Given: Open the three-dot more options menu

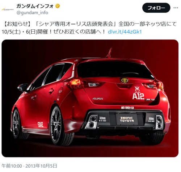Looking at the screenshot, I should (176, 8).
